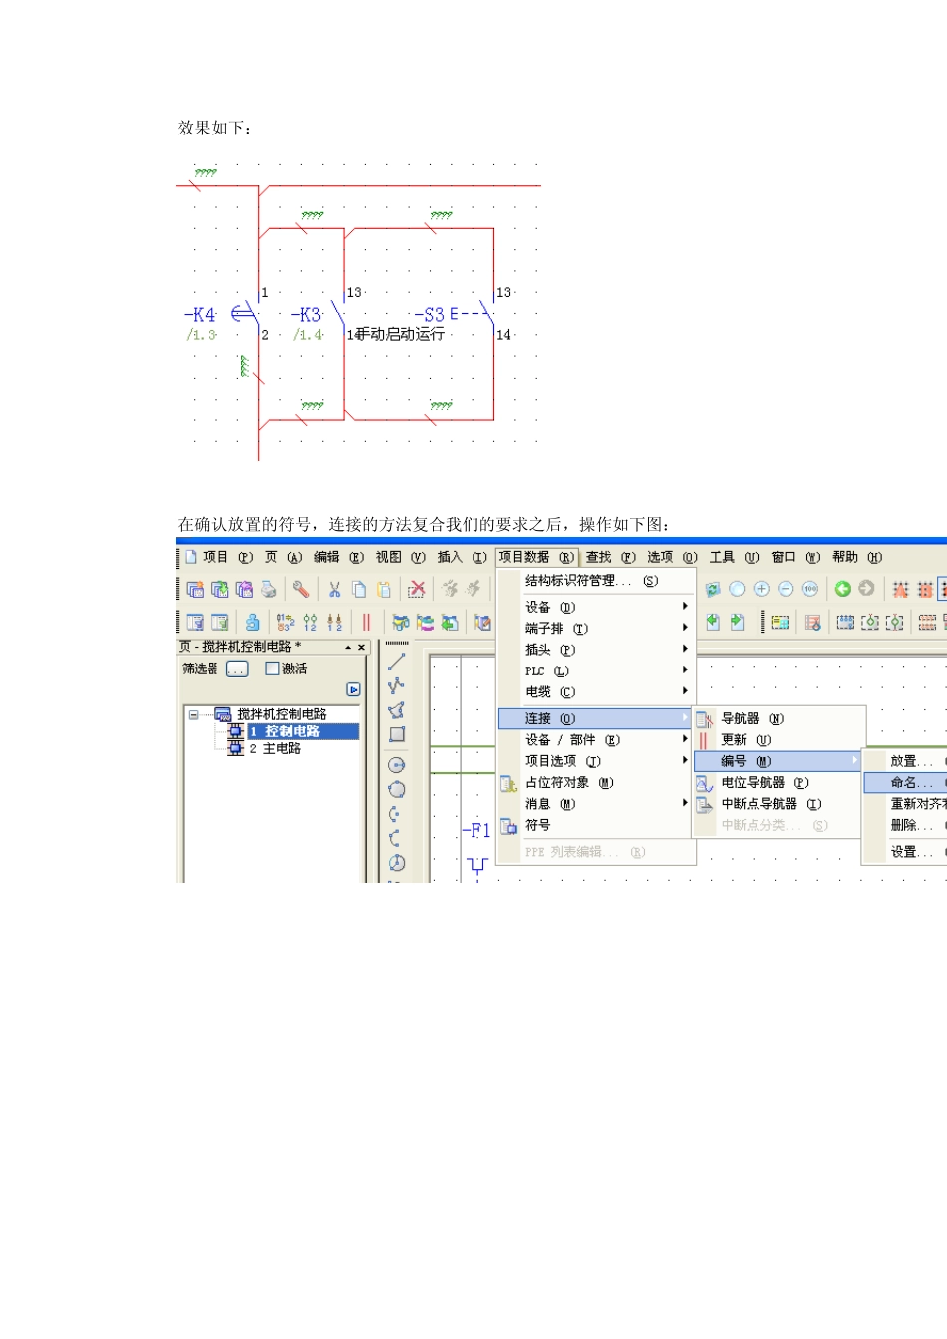Expand the 电缆 (C) submenu
Viewport: 947px width, 1339px height.
coord(596,692)
